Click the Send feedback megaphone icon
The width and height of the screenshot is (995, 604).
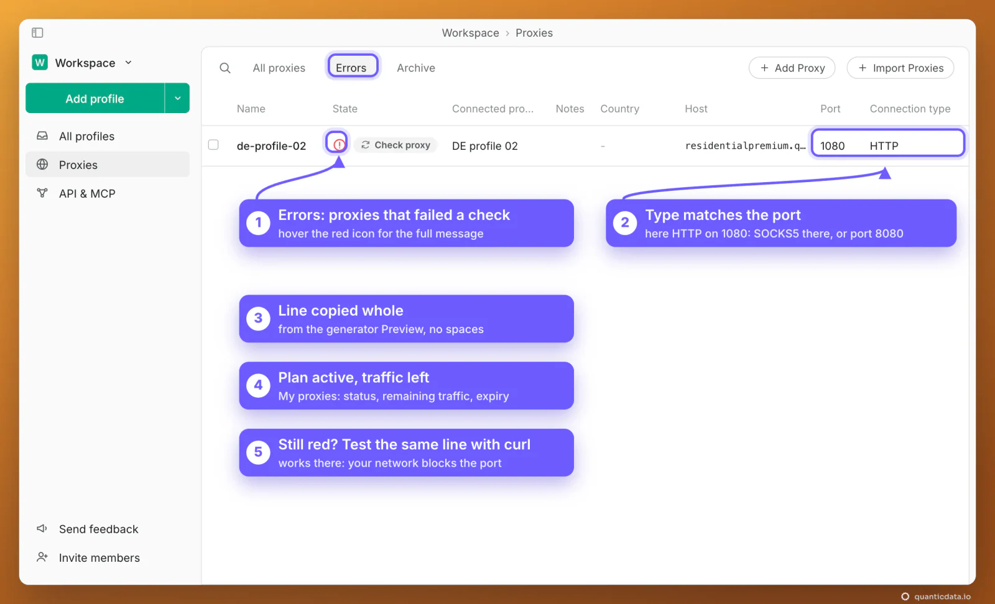(x=42, y=528)
